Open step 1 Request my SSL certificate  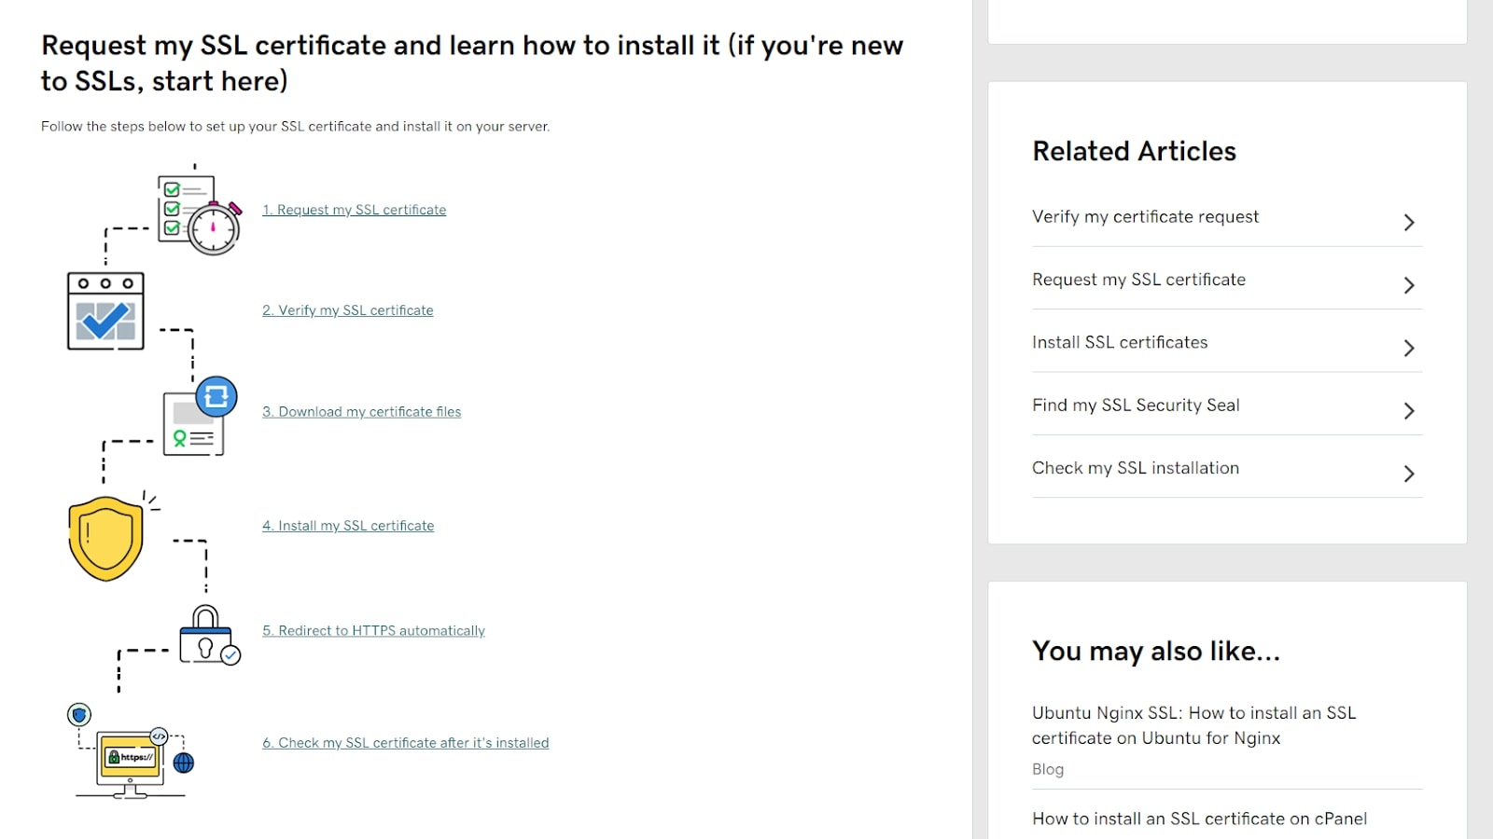354,210
